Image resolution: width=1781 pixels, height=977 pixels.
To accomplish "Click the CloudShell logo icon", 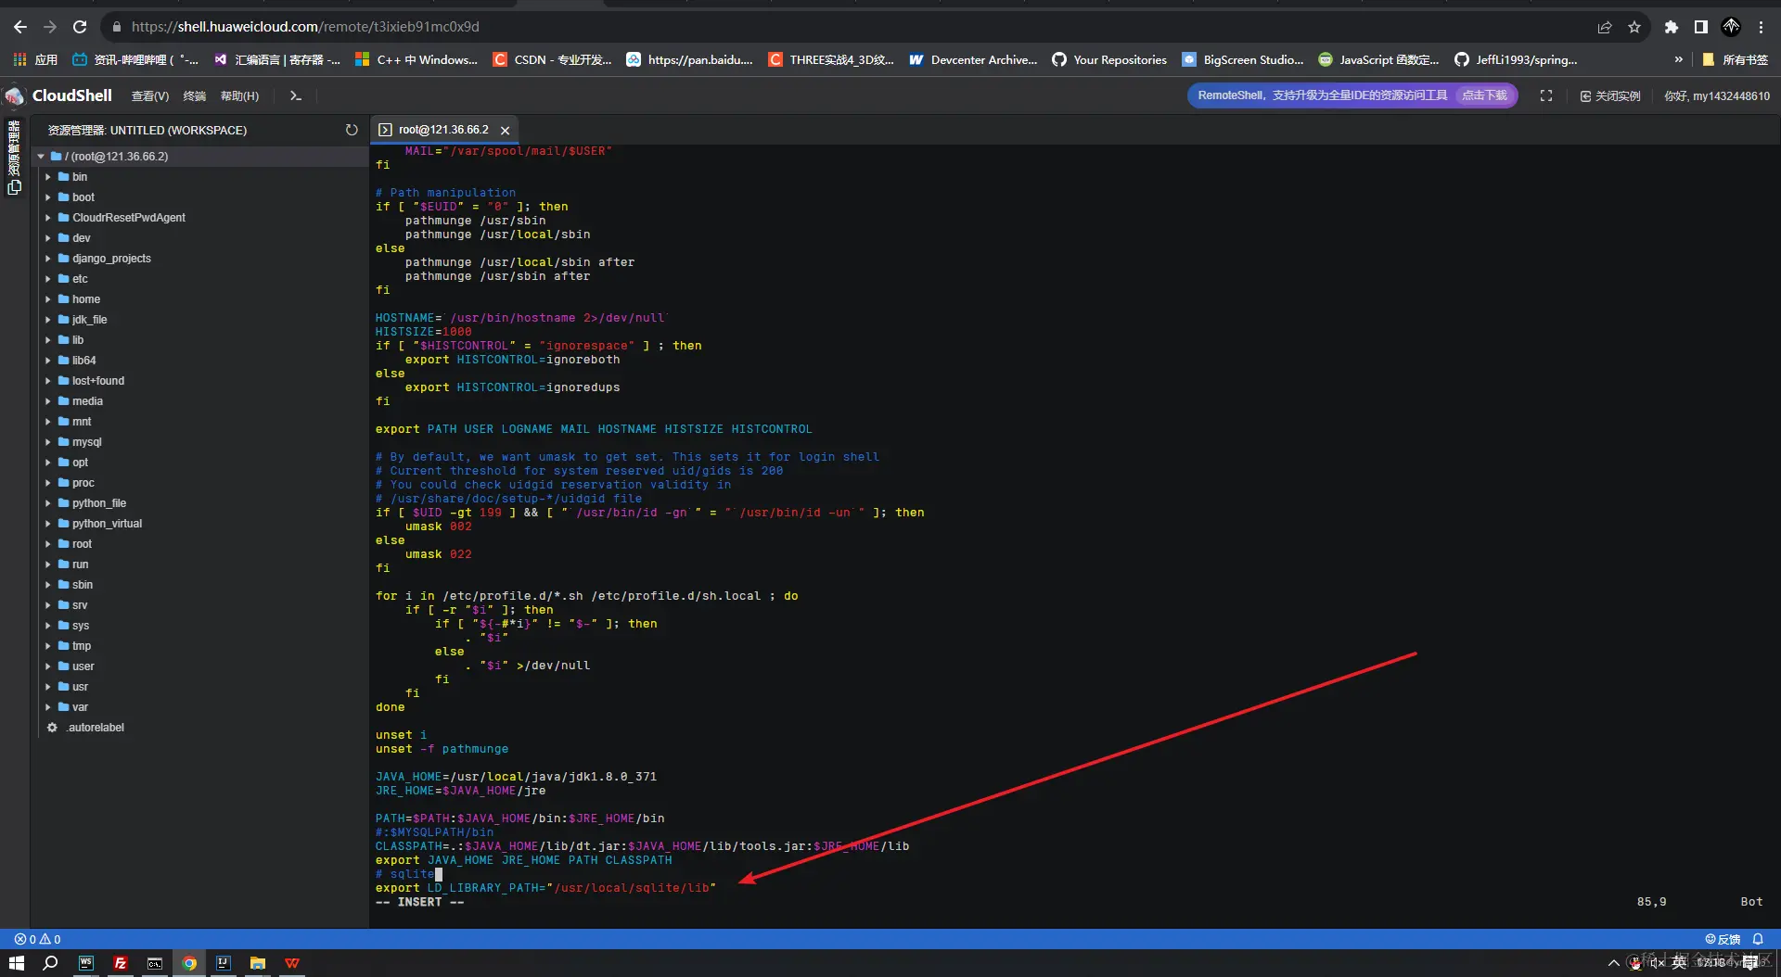I will pos(14,95).
